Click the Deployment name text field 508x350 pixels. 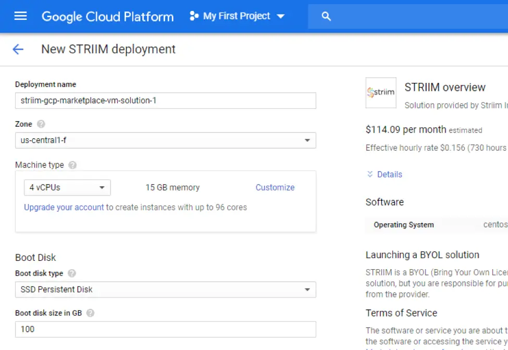[165, 100]
